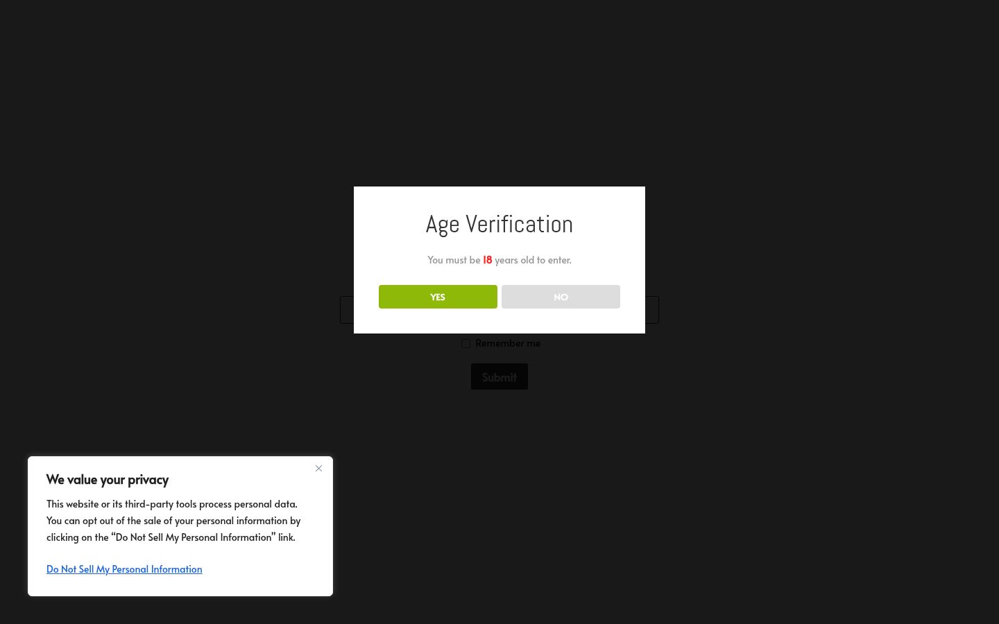
Task: Dismiss the privacy notice with the X icon
Action: click(x=318, y=469)
